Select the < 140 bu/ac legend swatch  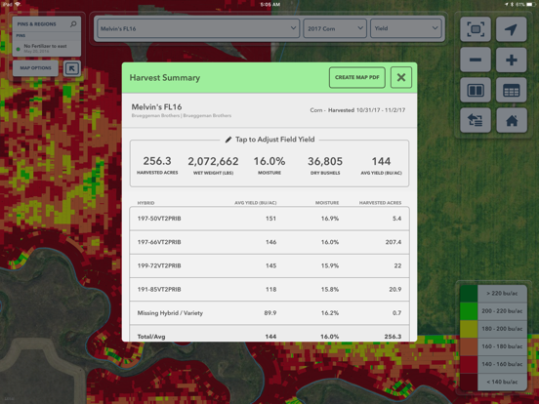[469, 382]
